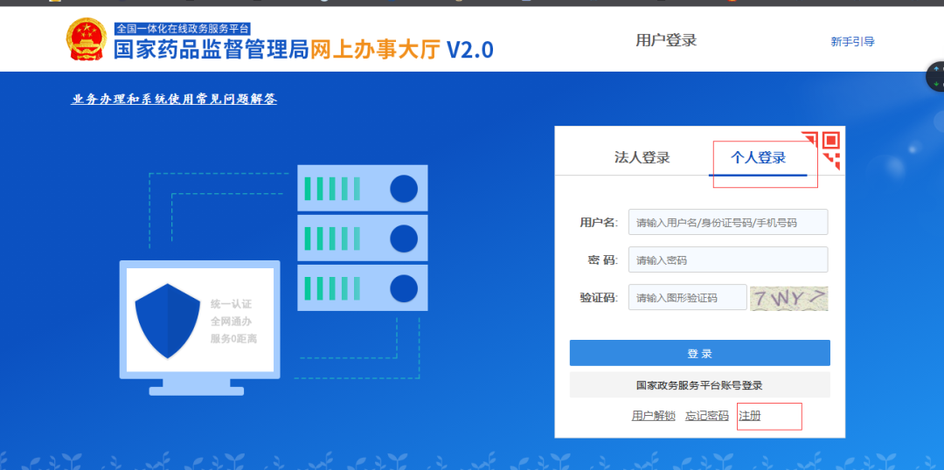Click the 全国一体化在线政务服务平台 banner label
The height and width of the screenshot is (470, 944).
[x=182, y=28]
